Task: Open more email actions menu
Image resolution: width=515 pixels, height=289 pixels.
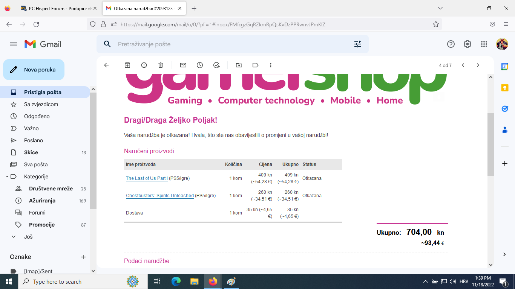Action: point(271,65)
